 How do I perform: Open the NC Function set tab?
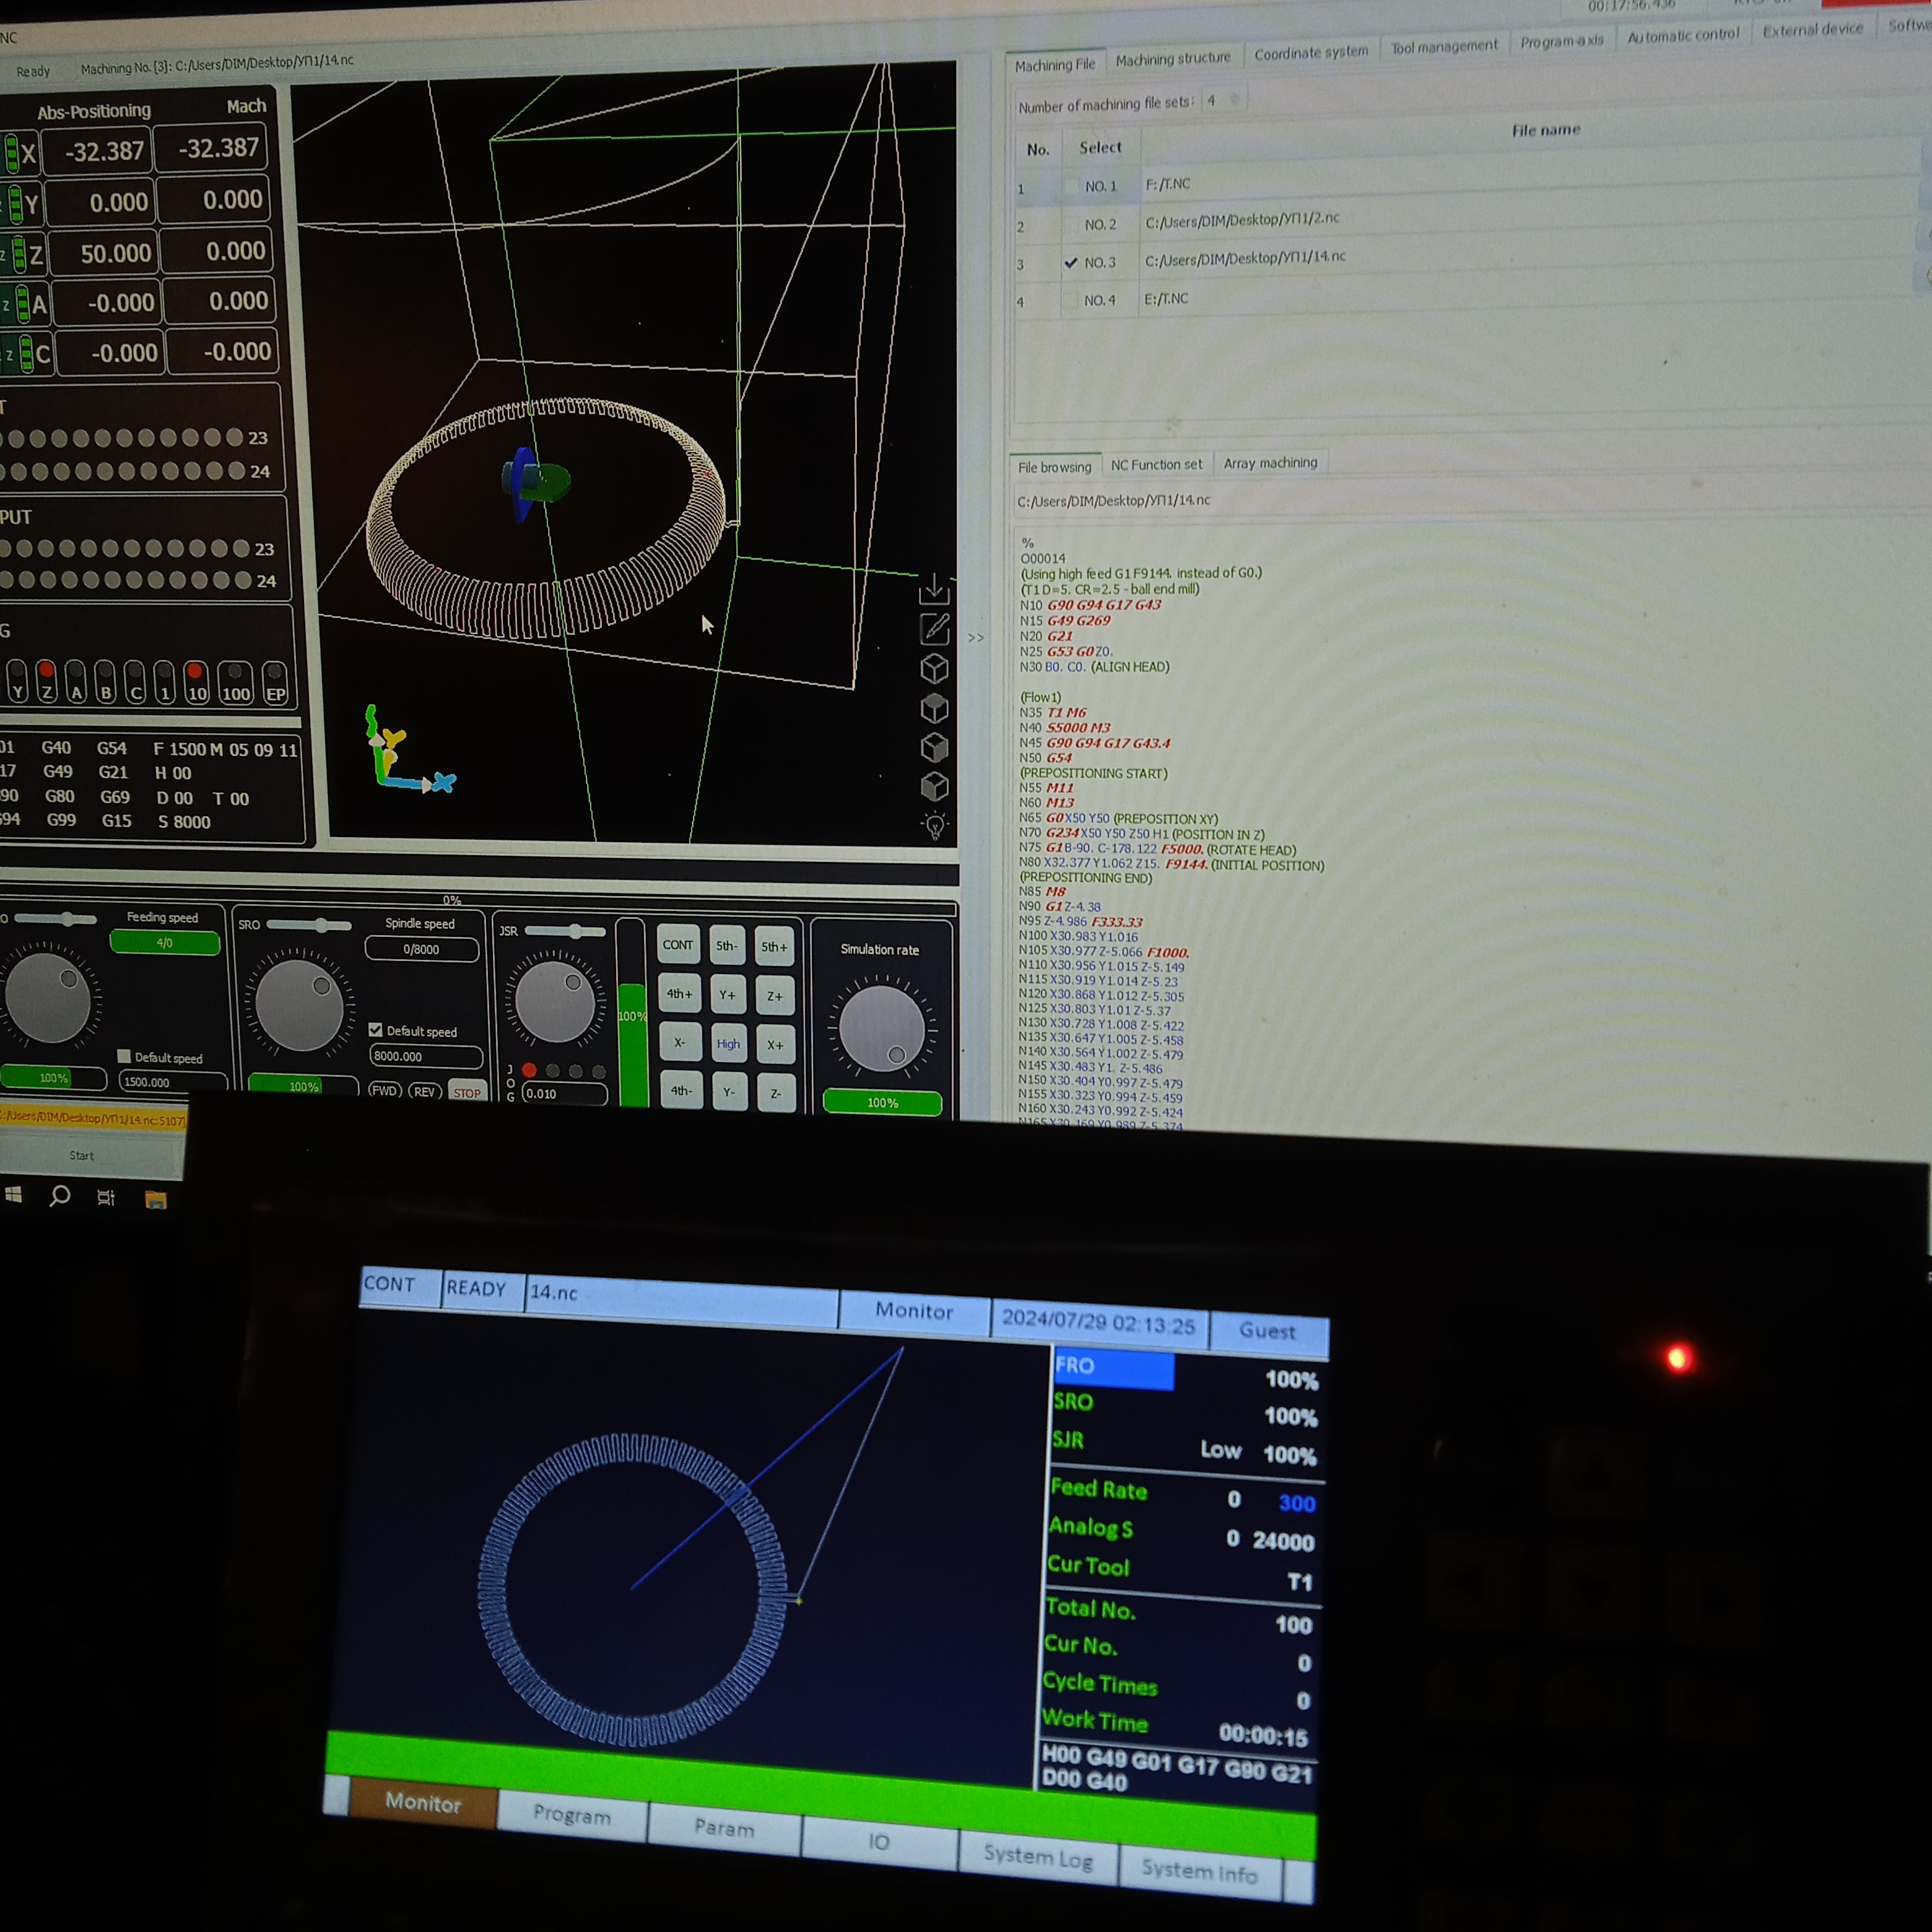click(1156, 465)
